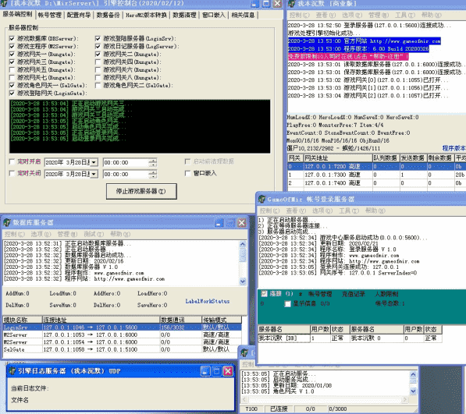Adjust the 定时关闭 time spinner
466x414 pixels.
(153, 174)
